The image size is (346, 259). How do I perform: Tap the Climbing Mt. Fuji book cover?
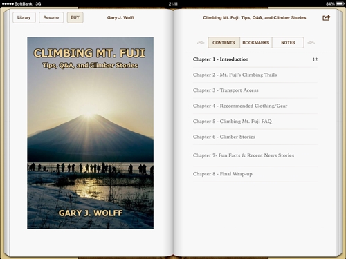click(91, 133)
